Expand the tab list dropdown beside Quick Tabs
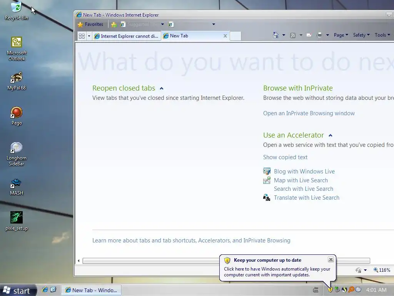Image resolution: width=394 pixels, height=296 pixels. (89, 36)
